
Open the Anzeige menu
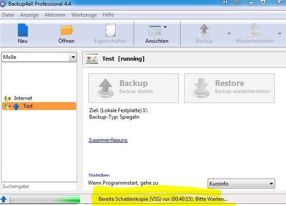(29, 15)
